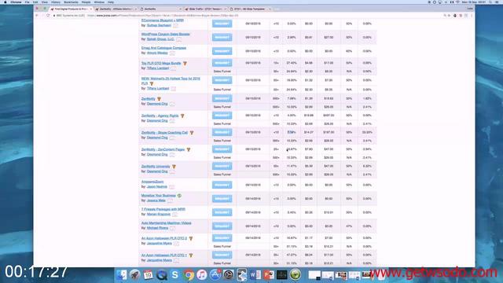
Task: Open Toy PLR OTO Mega Bundle link
Action: point(161,63)
